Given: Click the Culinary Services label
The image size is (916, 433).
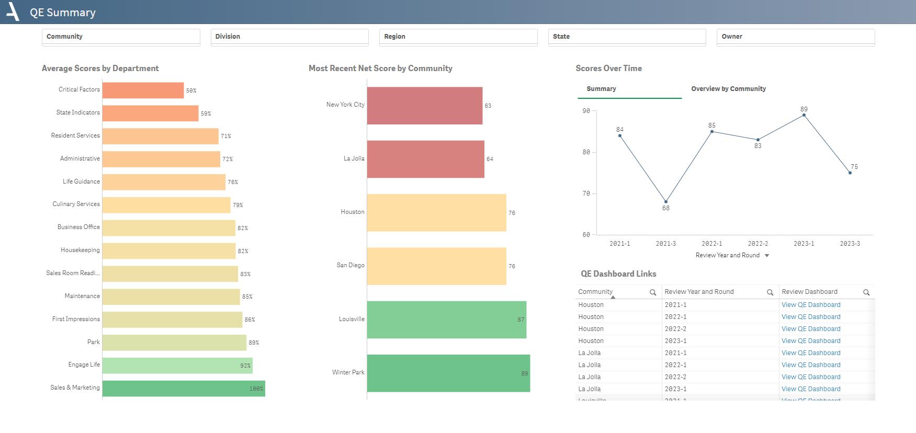Looking at the screenshot, I should [x=76, y=204].
